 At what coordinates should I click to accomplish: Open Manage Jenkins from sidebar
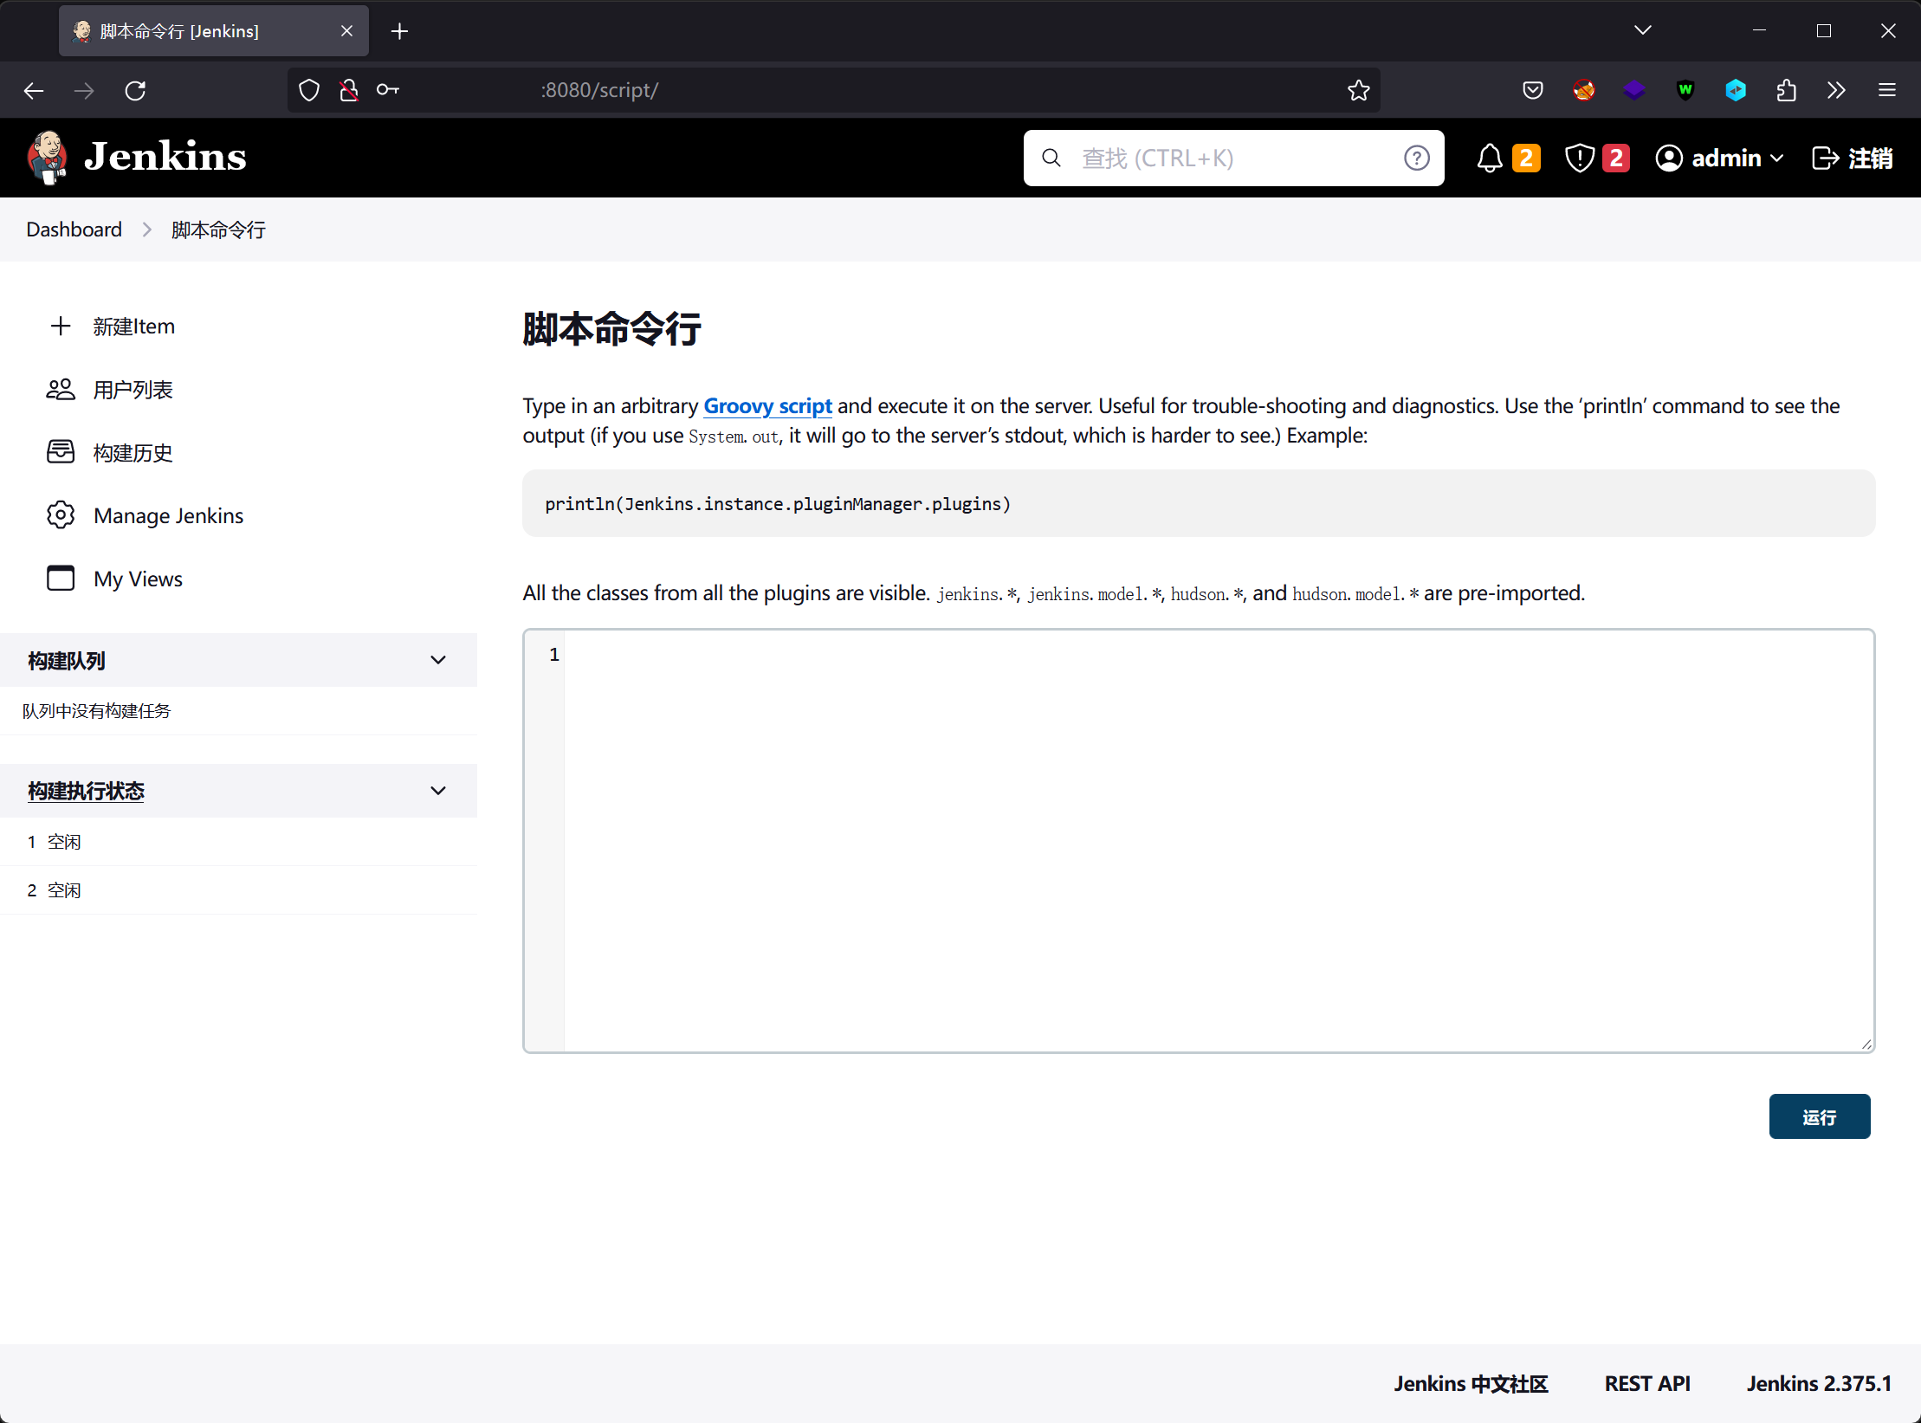click(x=168, y=516)
